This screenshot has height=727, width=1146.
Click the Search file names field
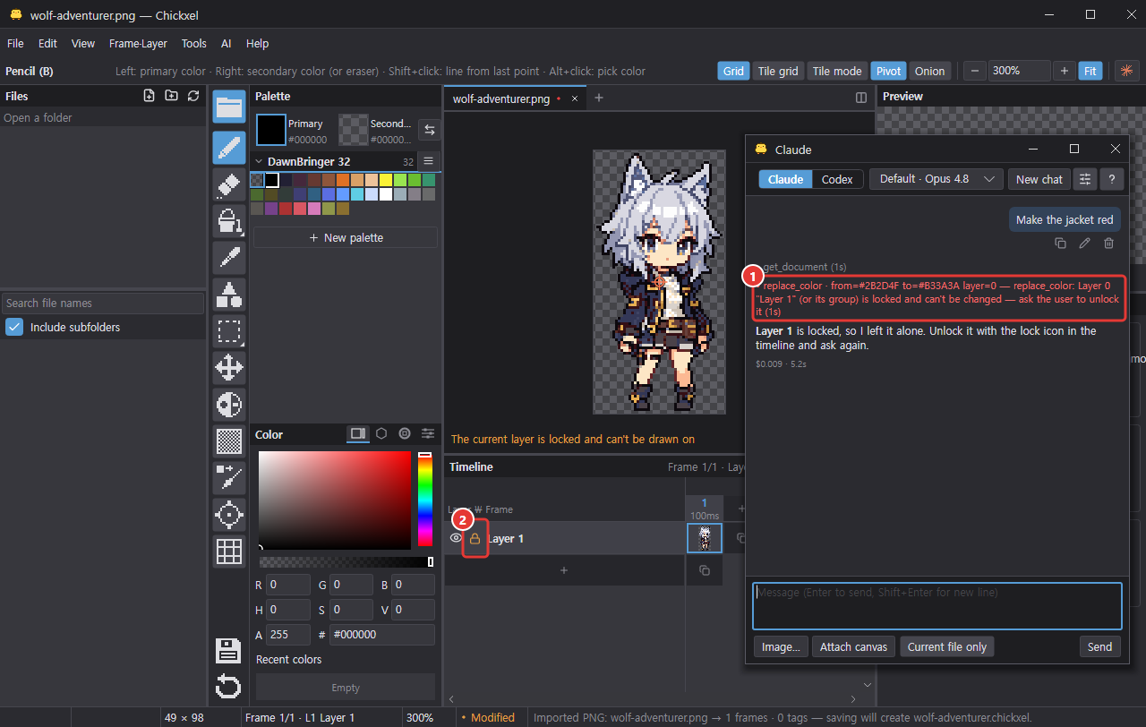(x=103, y=303)
